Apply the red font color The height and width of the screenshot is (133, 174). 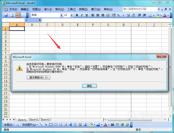(165, 15)
